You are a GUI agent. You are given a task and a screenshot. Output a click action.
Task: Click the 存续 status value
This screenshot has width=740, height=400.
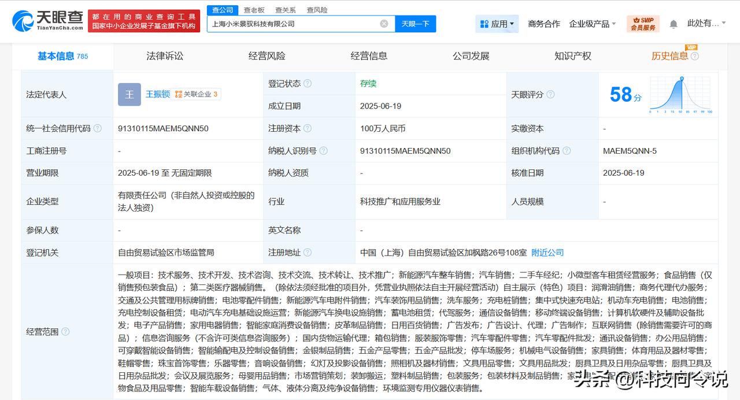[368, 84]
